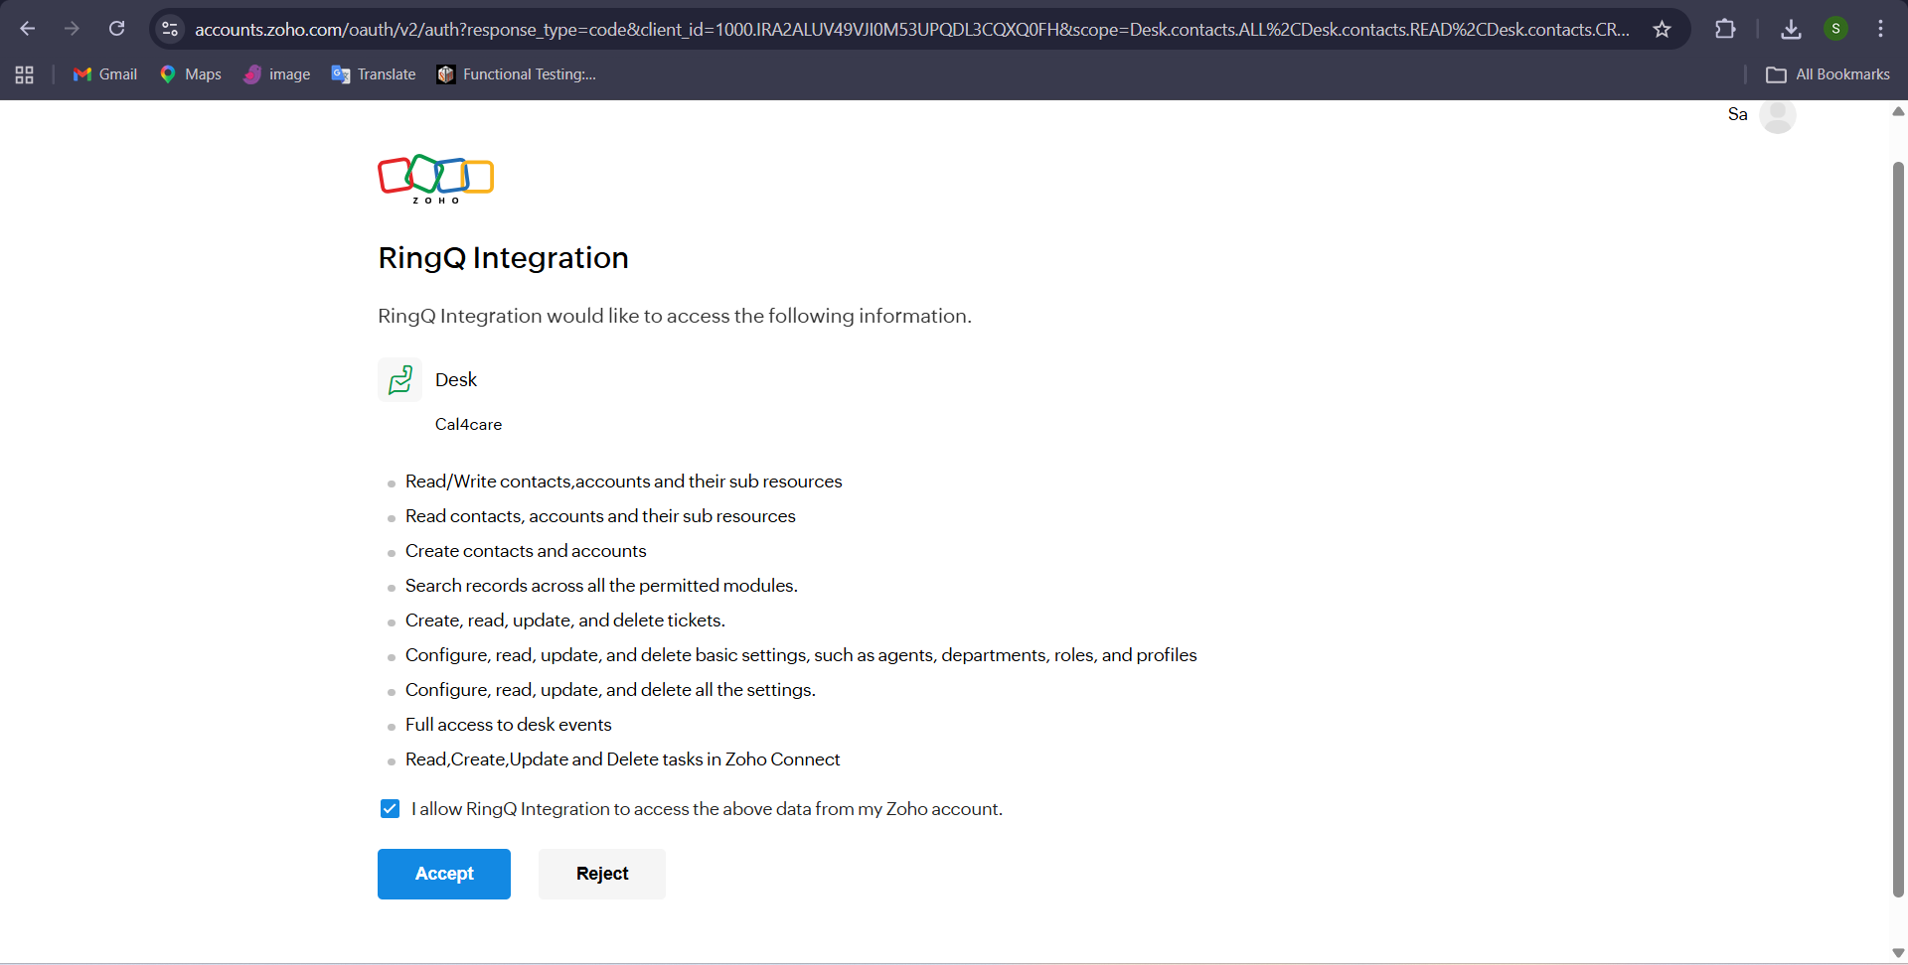Open the browser Extensions puzzle icon
This screenshot has height=965, width=1908.
[1725, 29]
